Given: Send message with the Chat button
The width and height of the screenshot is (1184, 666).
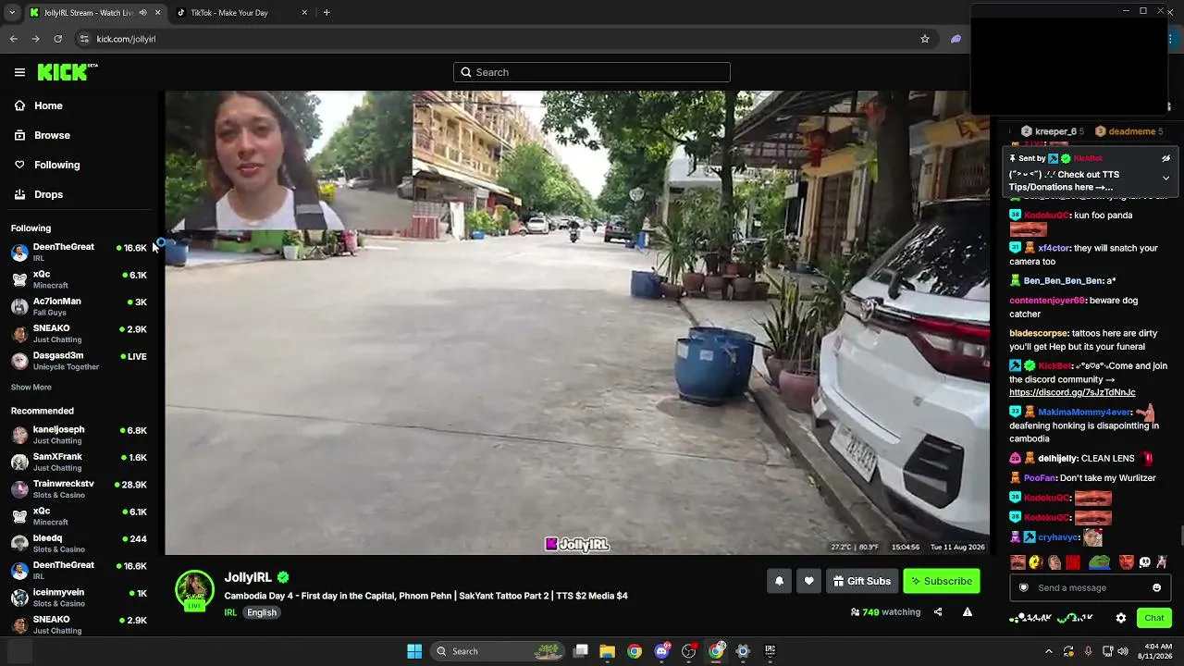Looking at the screenshot, I should tap(1154, 618).
